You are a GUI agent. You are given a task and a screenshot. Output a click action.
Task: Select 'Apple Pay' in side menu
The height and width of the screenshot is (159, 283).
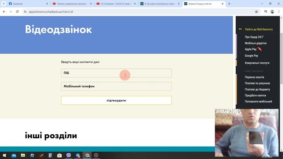(251, 49)
